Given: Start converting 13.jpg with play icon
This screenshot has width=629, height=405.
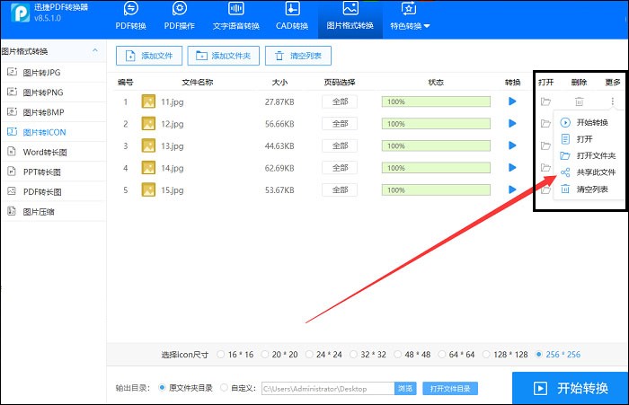Looking at the screenshot, I should click(x=512, y=145).
